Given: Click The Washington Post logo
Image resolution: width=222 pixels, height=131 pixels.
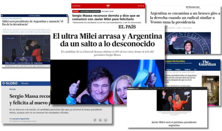Looking at the screenshot, I should tap(193, 7).
